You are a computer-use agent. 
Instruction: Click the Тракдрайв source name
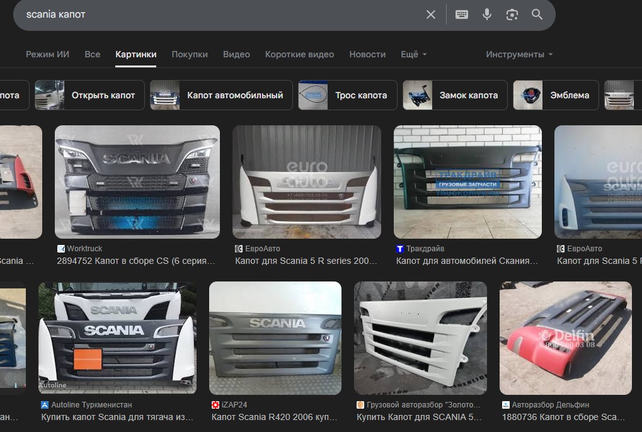click(x=425, y=249)
